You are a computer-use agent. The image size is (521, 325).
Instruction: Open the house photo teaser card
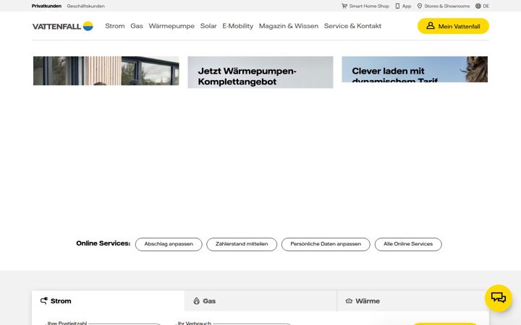(106, 71)
